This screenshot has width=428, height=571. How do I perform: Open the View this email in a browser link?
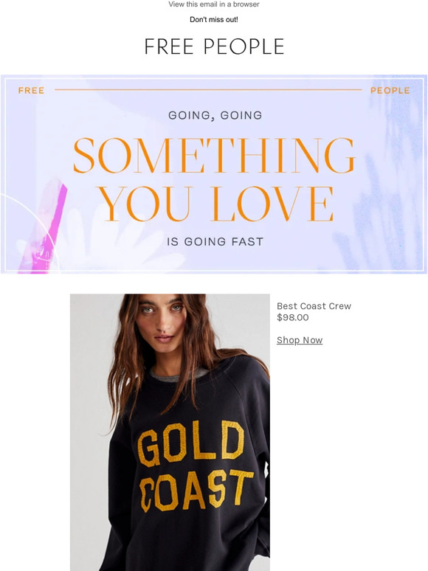click(x=214, y=4)
